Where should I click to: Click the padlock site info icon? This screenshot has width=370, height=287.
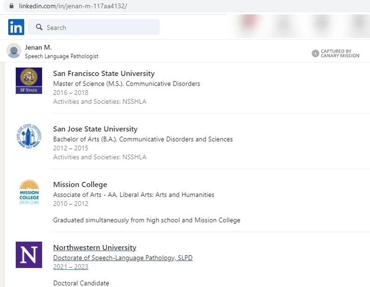click(x=11, y=6)
